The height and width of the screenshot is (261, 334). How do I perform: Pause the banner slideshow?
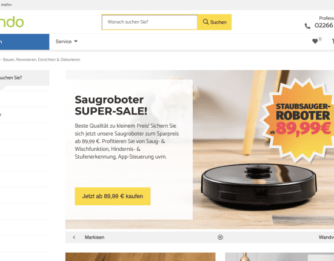point(220,237)
